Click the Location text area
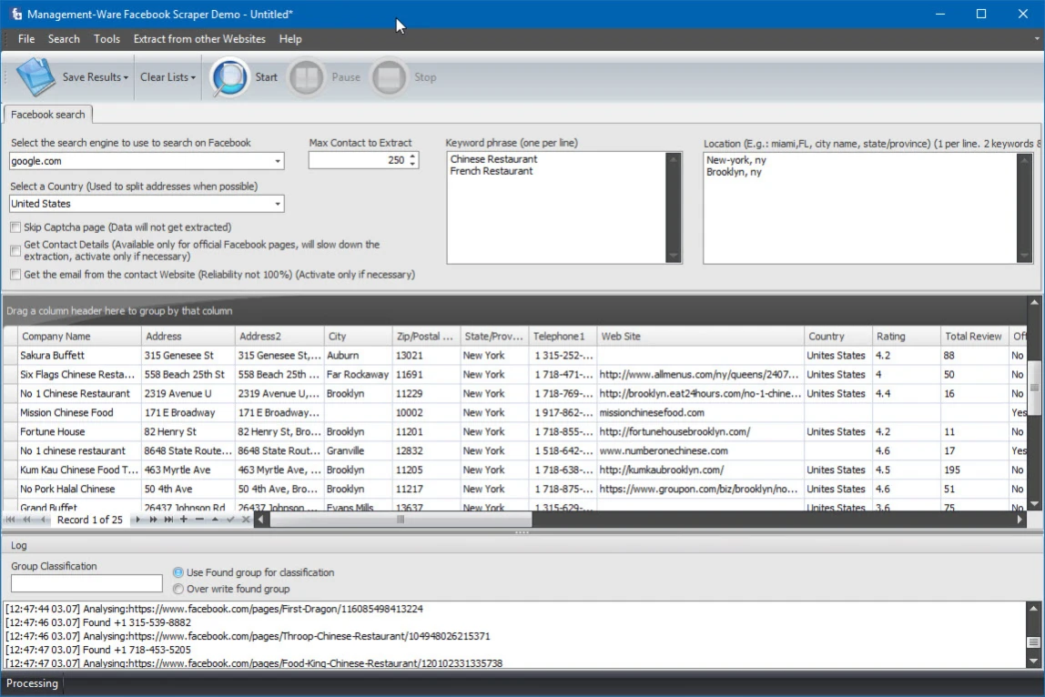Image resolution: width=1045 pixels, height=697 pixels. pos(859,207)
